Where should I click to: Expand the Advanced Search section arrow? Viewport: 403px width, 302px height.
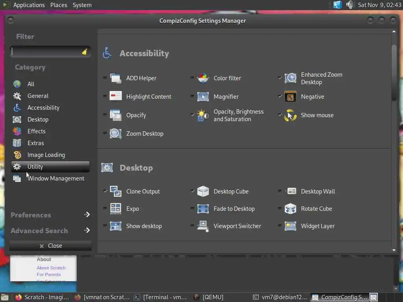[87, 230]
